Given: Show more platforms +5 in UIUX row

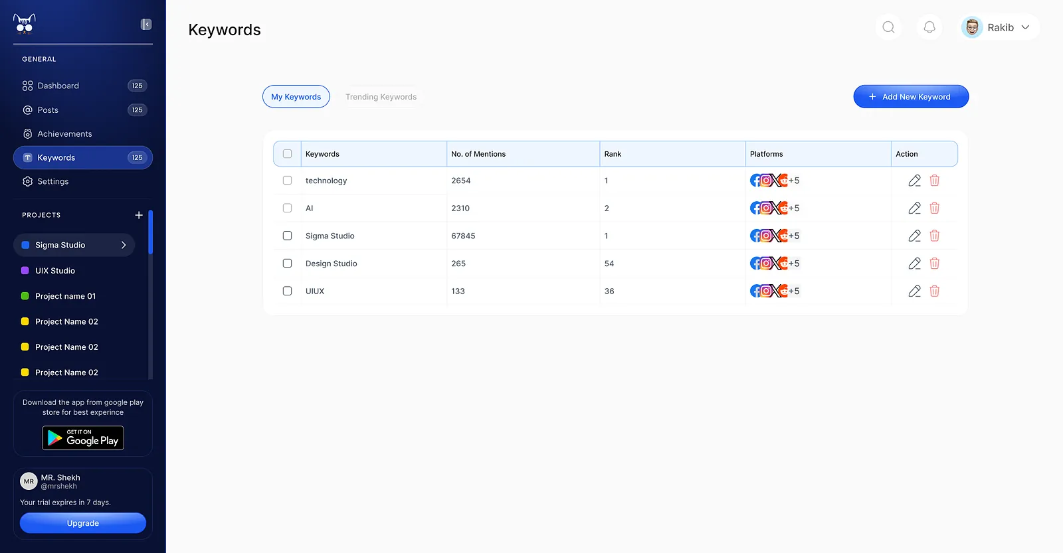Looking at the screenshot, I should 794,291.
